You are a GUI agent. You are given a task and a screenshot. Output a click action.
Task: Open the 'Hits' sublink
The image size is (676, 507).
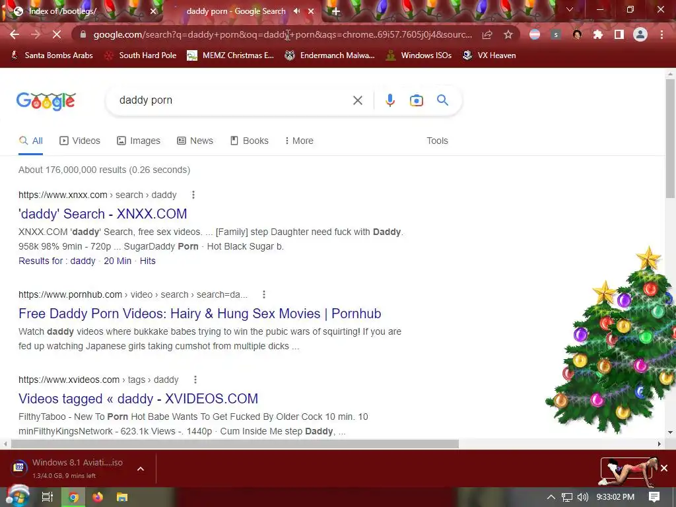coord(147,261)
